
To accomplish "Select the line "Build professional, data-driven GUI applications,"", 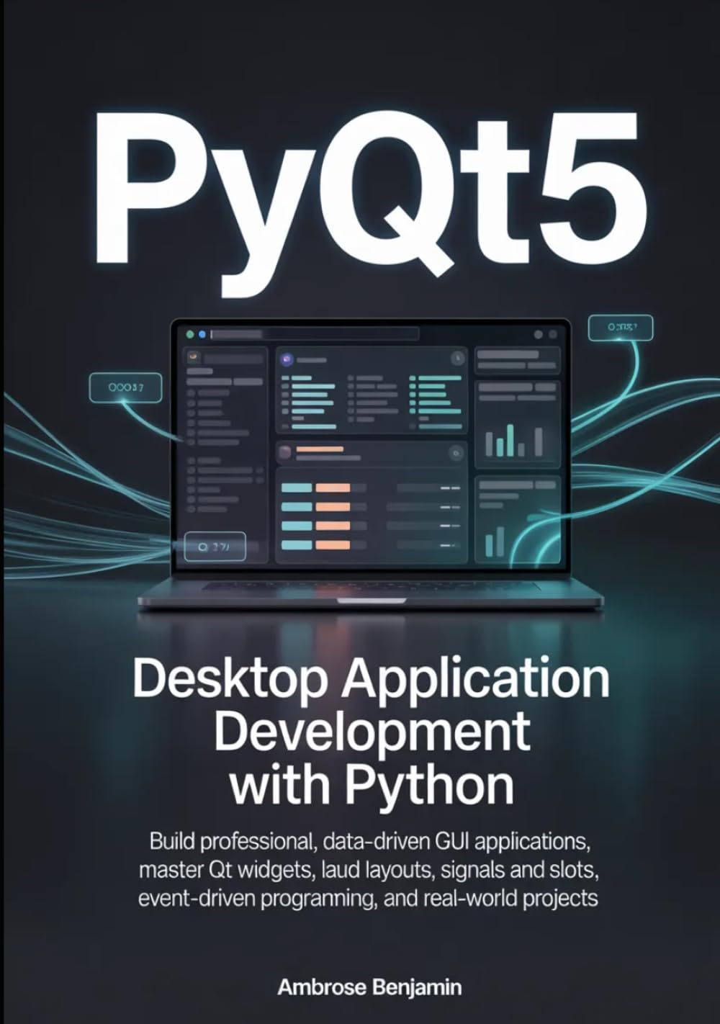I will 369,841.
